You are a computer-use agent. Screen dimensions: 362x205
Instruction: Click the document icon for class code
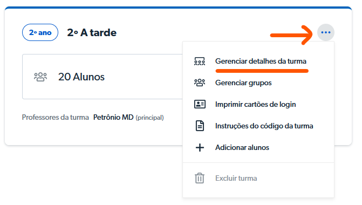click(x=200, y=126)
